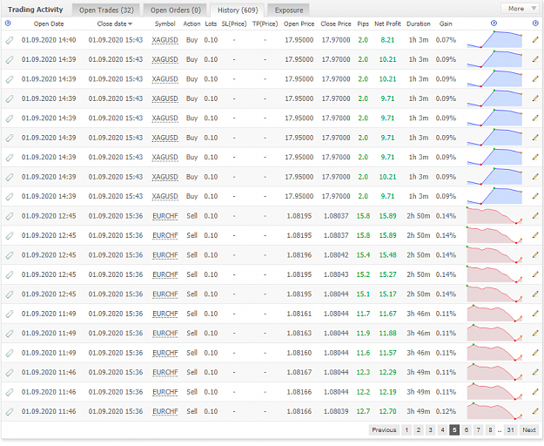The image size is (544, 446).
Task: Click the Trading Activity title
Action: tap(36, 10)
